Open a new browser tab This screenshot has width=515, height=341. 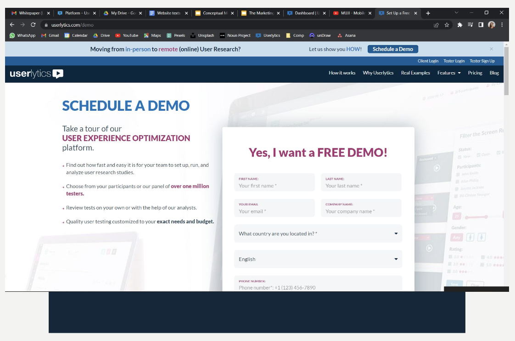click(428, 13)
